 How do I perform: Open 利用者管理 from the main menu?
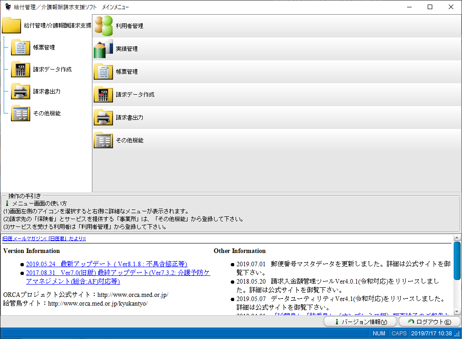[x=128, y=26]
